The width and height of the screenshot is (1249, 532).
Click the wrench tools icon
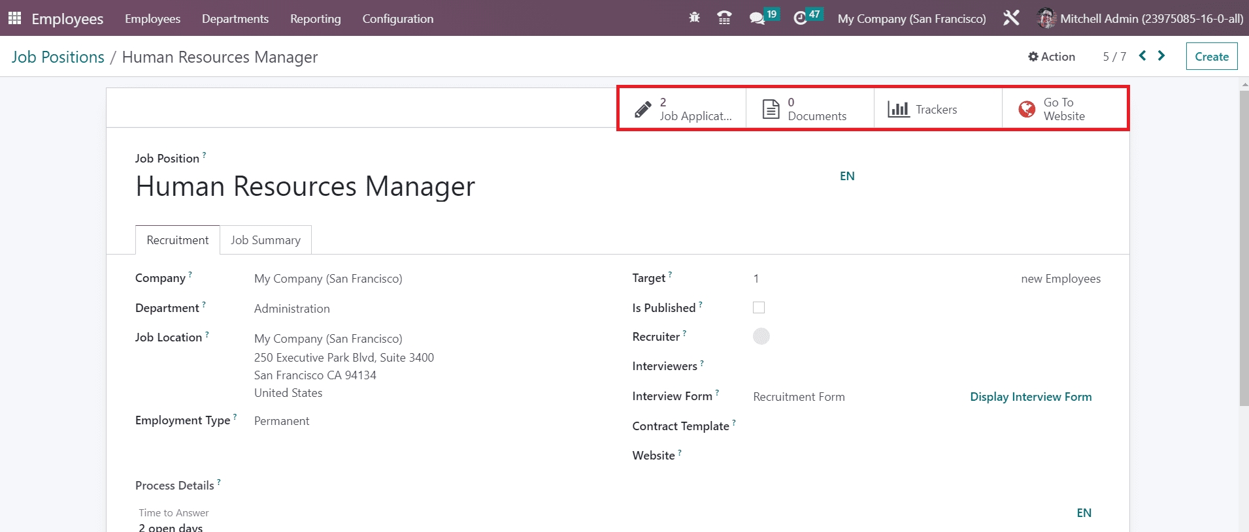click(1011, 18)
